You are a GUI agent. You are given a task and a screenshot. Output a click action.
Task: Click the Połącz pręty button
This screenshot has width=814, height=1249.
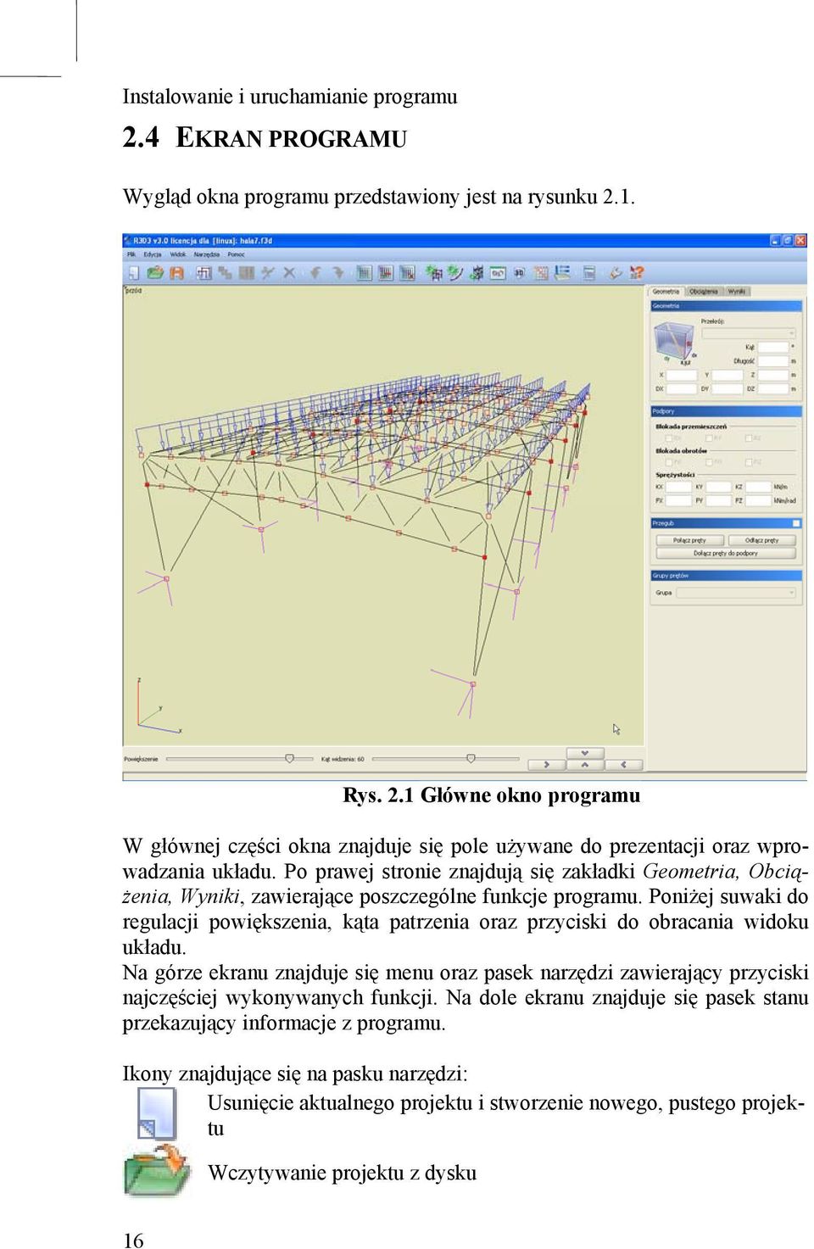click(690, 540)
